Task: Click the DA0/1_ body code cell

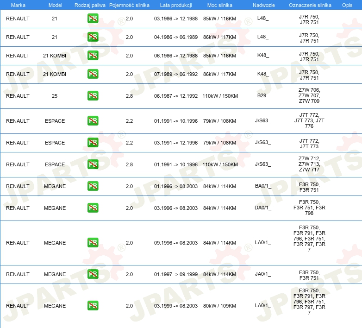Action: click(x=263, y=208)
